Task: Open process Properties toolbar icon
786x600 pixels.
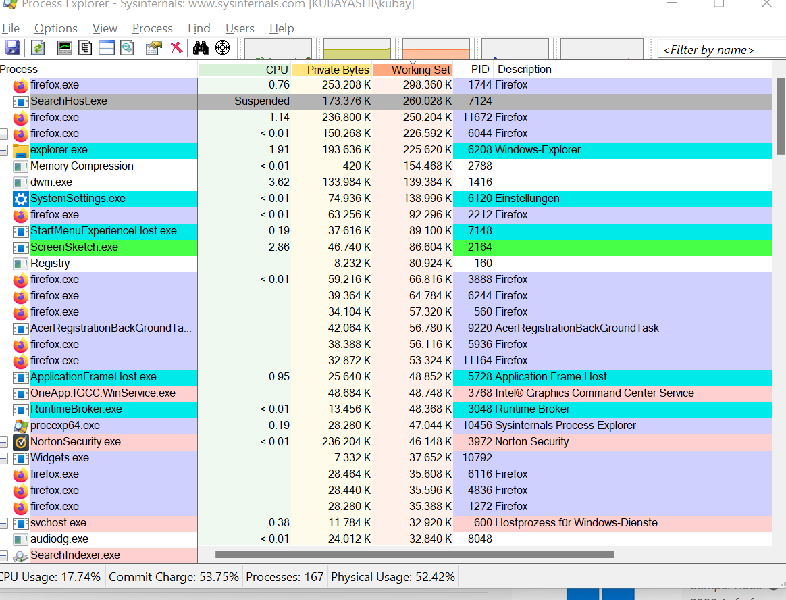Action: coord(154,48)
